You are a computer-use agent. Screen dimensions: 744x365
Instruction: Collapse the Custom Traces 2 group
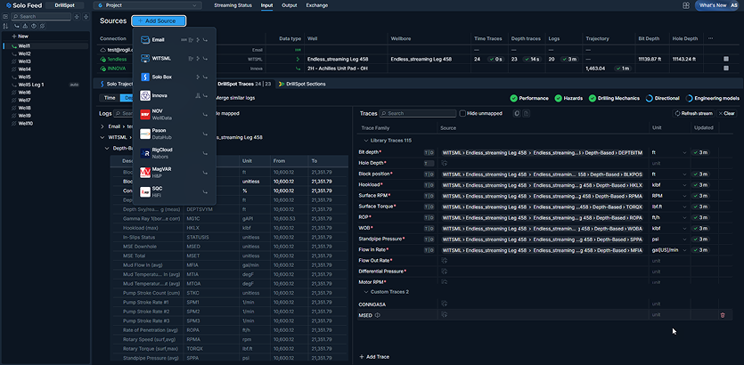click(366, 291)
